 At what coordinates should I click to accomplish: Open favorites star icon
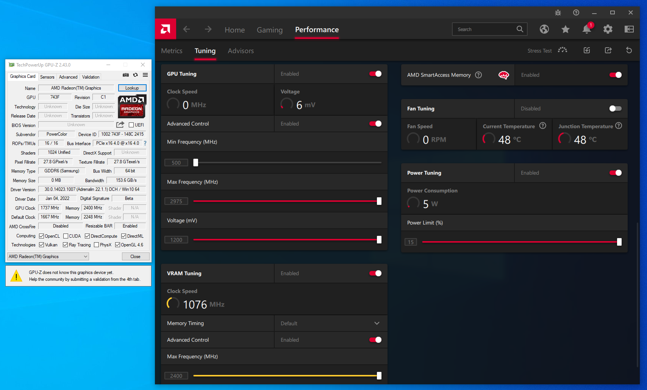[566, 29]
